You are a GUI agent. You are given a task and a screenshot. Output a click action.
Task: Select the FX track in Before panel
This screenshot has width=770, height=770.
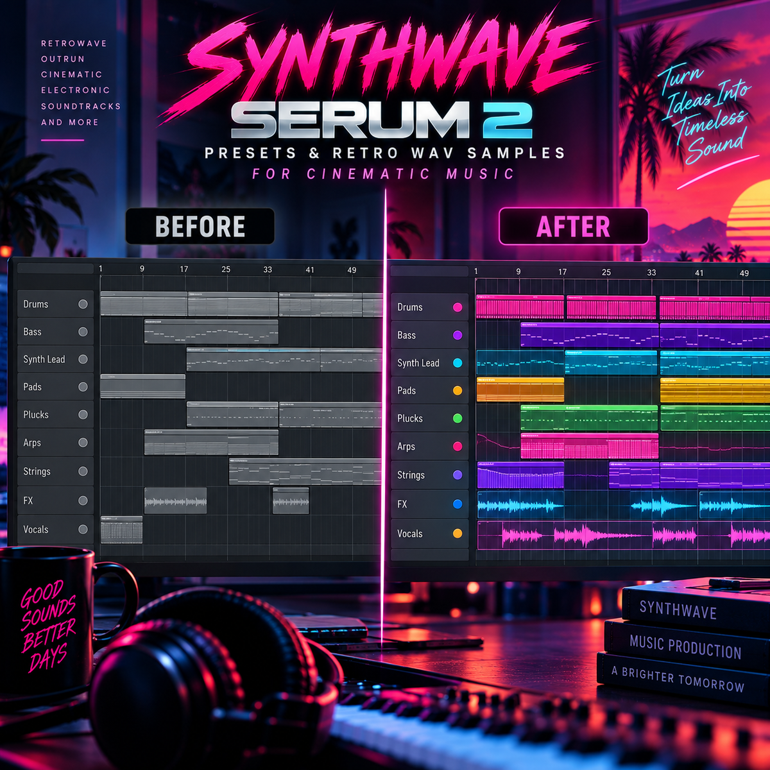[x=55, y=501]
